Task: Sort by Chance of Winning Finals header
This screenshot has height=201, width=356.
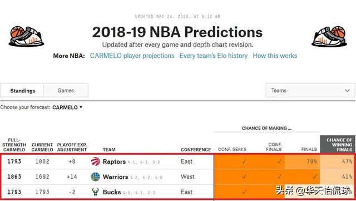Action: [x=338, y=145]
